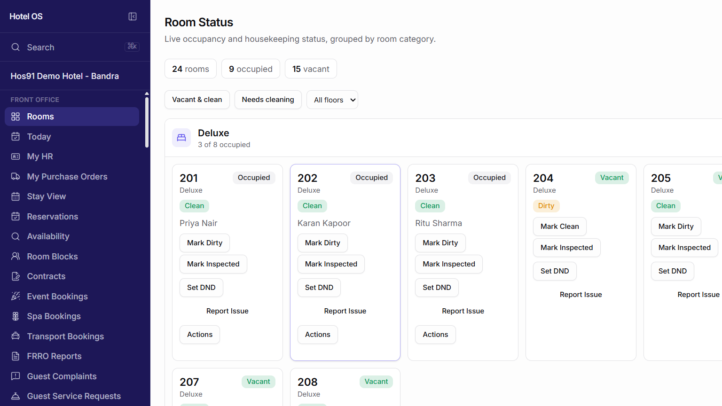Toggle the Needs cleaning filter
The height and width of the screenshot is (406, 722).
[x=268, y=100]
